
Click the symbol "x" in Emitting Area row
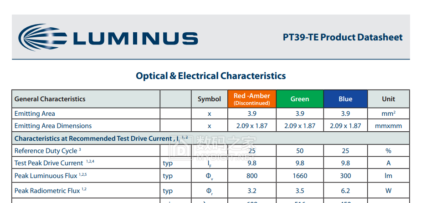coord(209,114)
